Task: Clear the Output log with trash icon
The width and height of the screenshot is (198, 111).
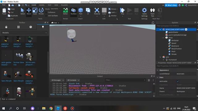Action: click(149, 80)
